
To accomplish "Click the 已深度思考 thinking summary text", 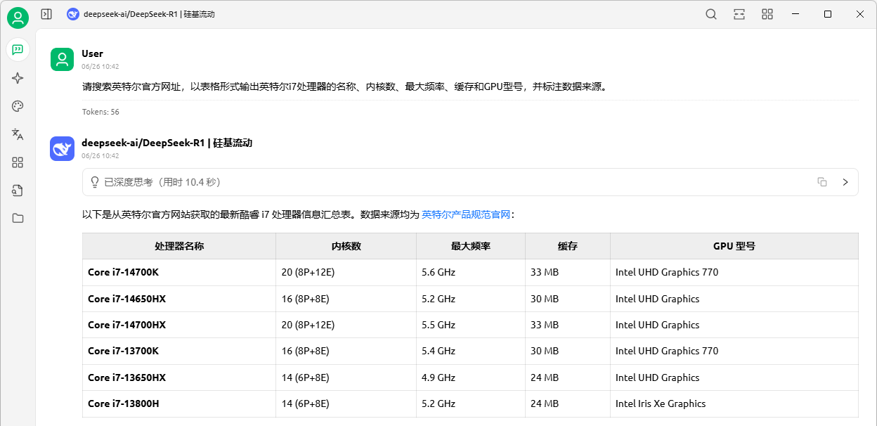I will click(x=162, y=182).
